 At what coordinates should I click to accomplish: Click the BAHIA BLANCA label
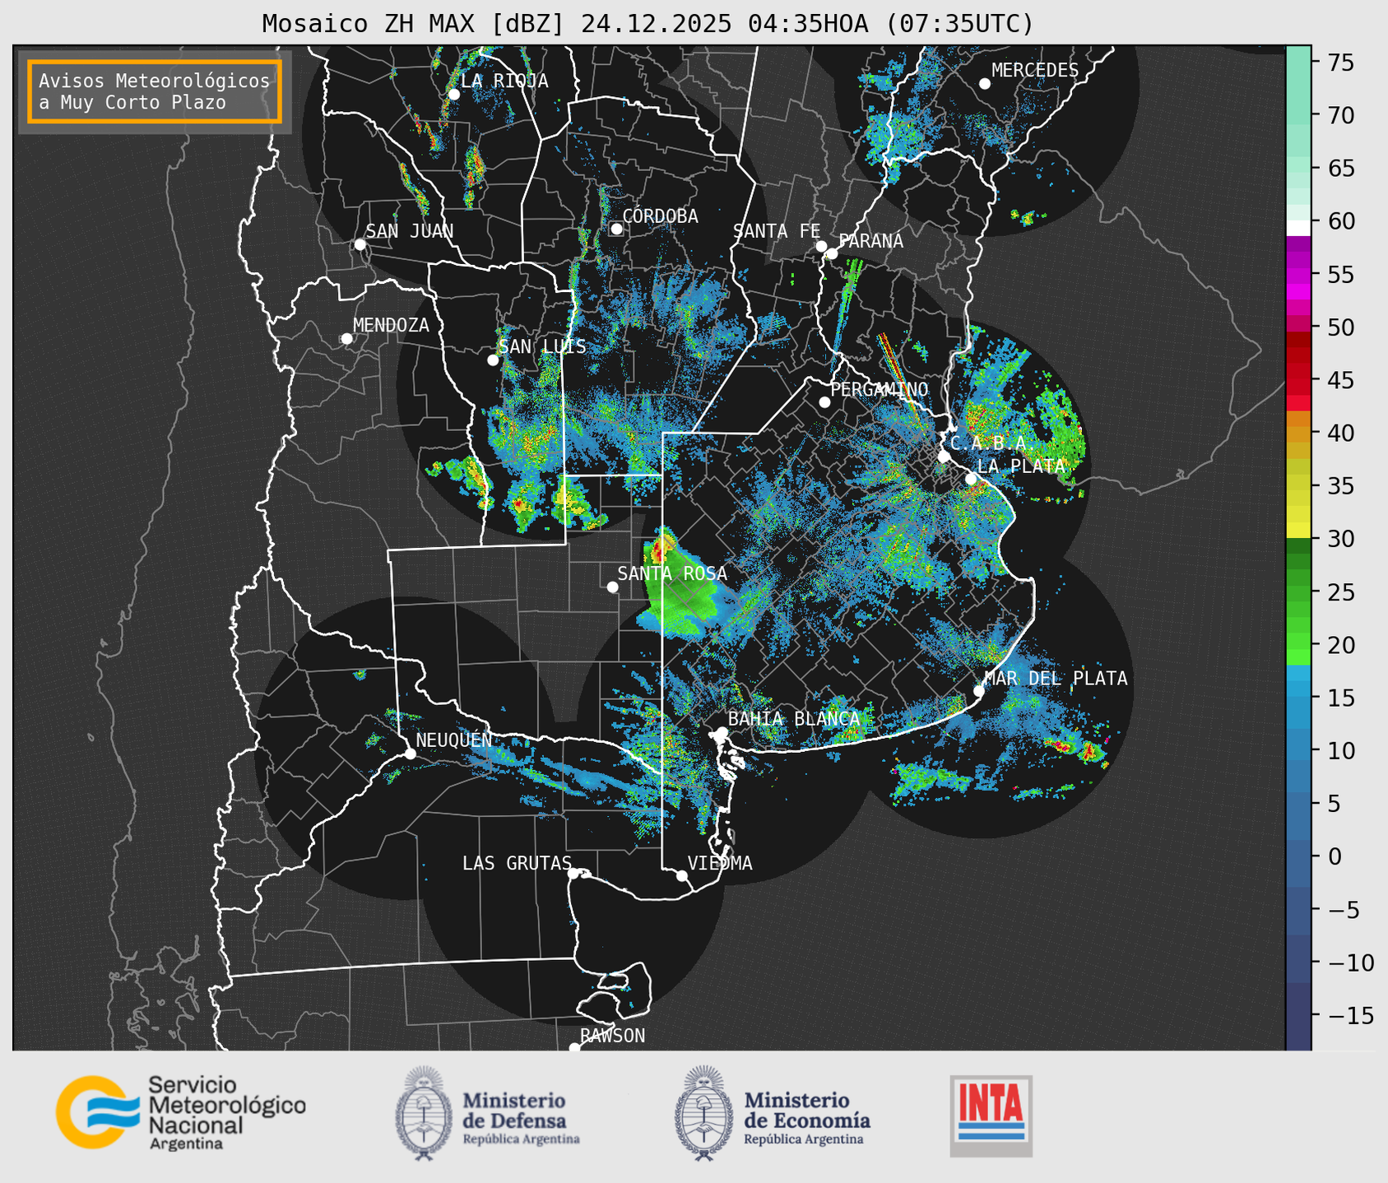coord(794,719)
